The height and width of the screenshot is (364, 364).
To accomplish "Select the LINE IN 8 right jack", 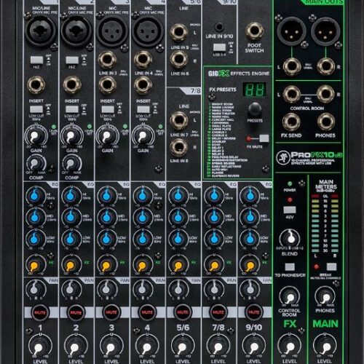I will (x=179, y=148).
